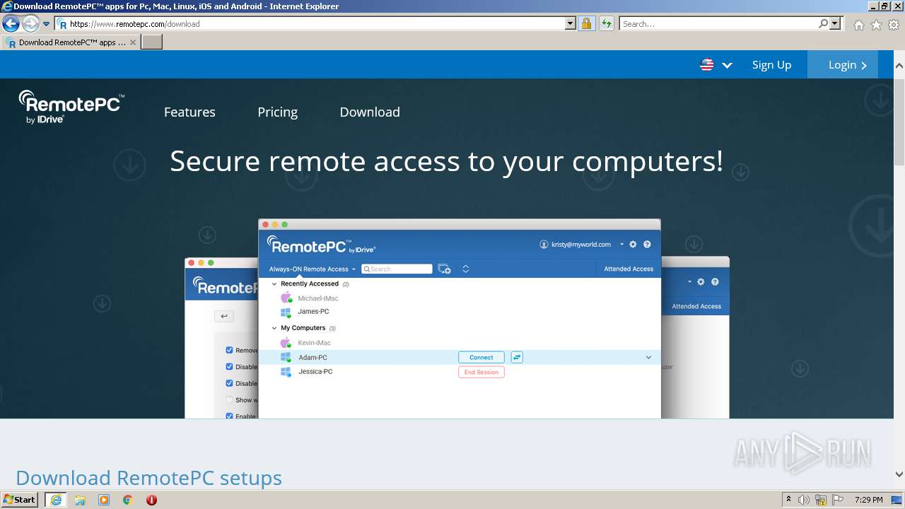The width and height of the screenshot is (905, 509).
Task: Open the account dropdown arrow after kristy@myworld.com
Action: tap(621, 245)
